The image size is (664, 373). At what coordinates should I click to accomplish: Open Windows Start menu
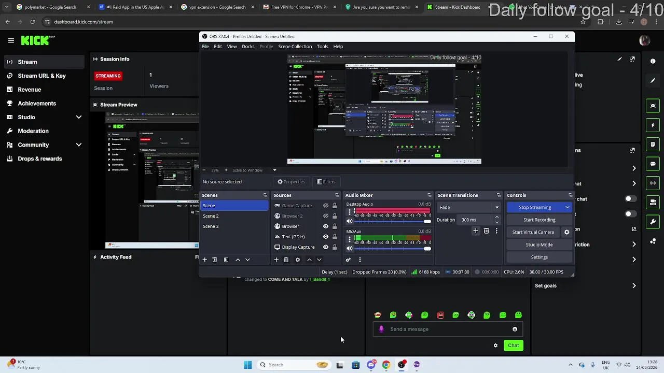pos(247,365)
